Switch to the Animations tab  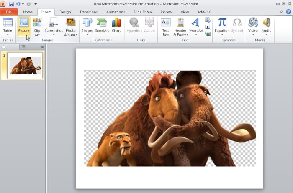click(116, 12)
